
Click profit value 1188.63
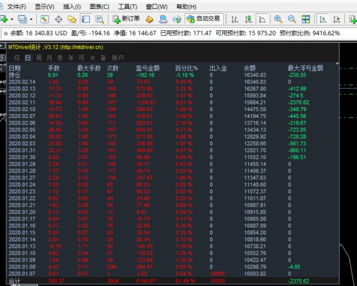pos(146,102)
